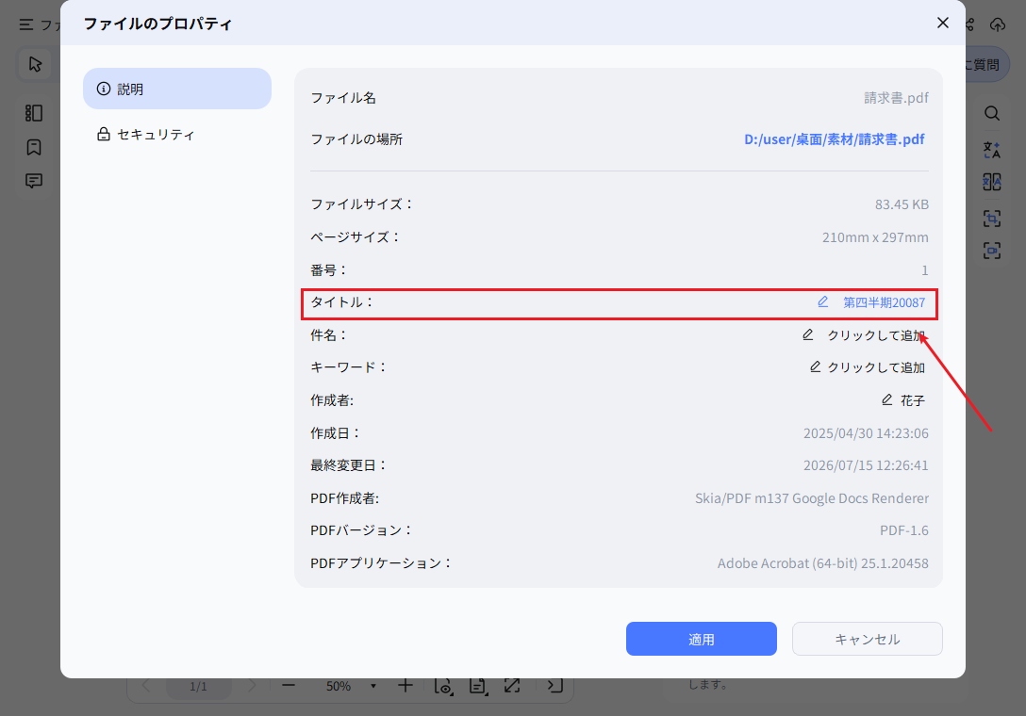Click クリックして追加 in the キーワード row
The image size is (1026, 716).
(875, 367)
